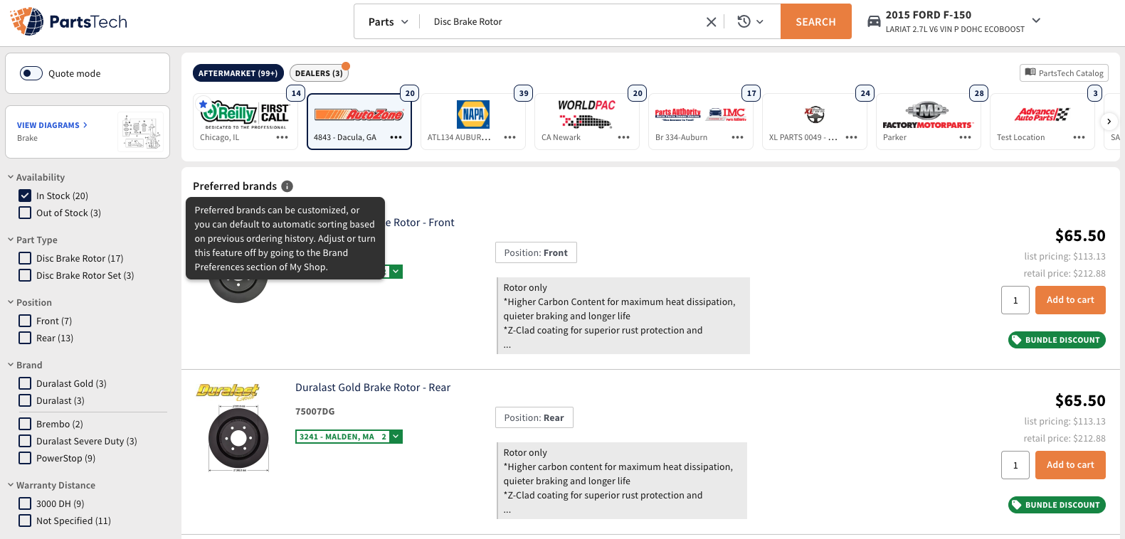
Task: Click the Preferred brands info icon
Action: point(287,186)
